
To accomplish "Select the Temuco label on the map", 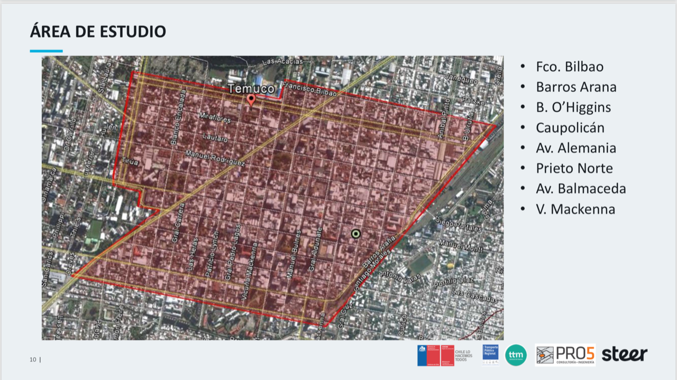I will tap(251, 89).
